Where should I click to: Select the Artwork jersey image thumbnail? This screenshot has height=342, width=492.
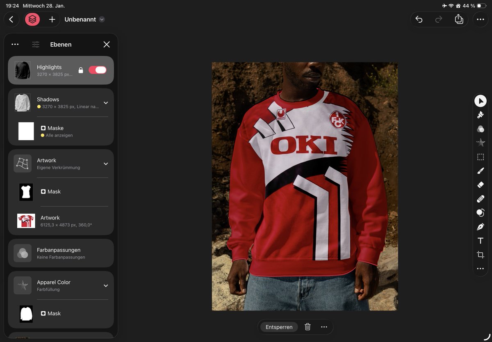(x=26, y=221)
